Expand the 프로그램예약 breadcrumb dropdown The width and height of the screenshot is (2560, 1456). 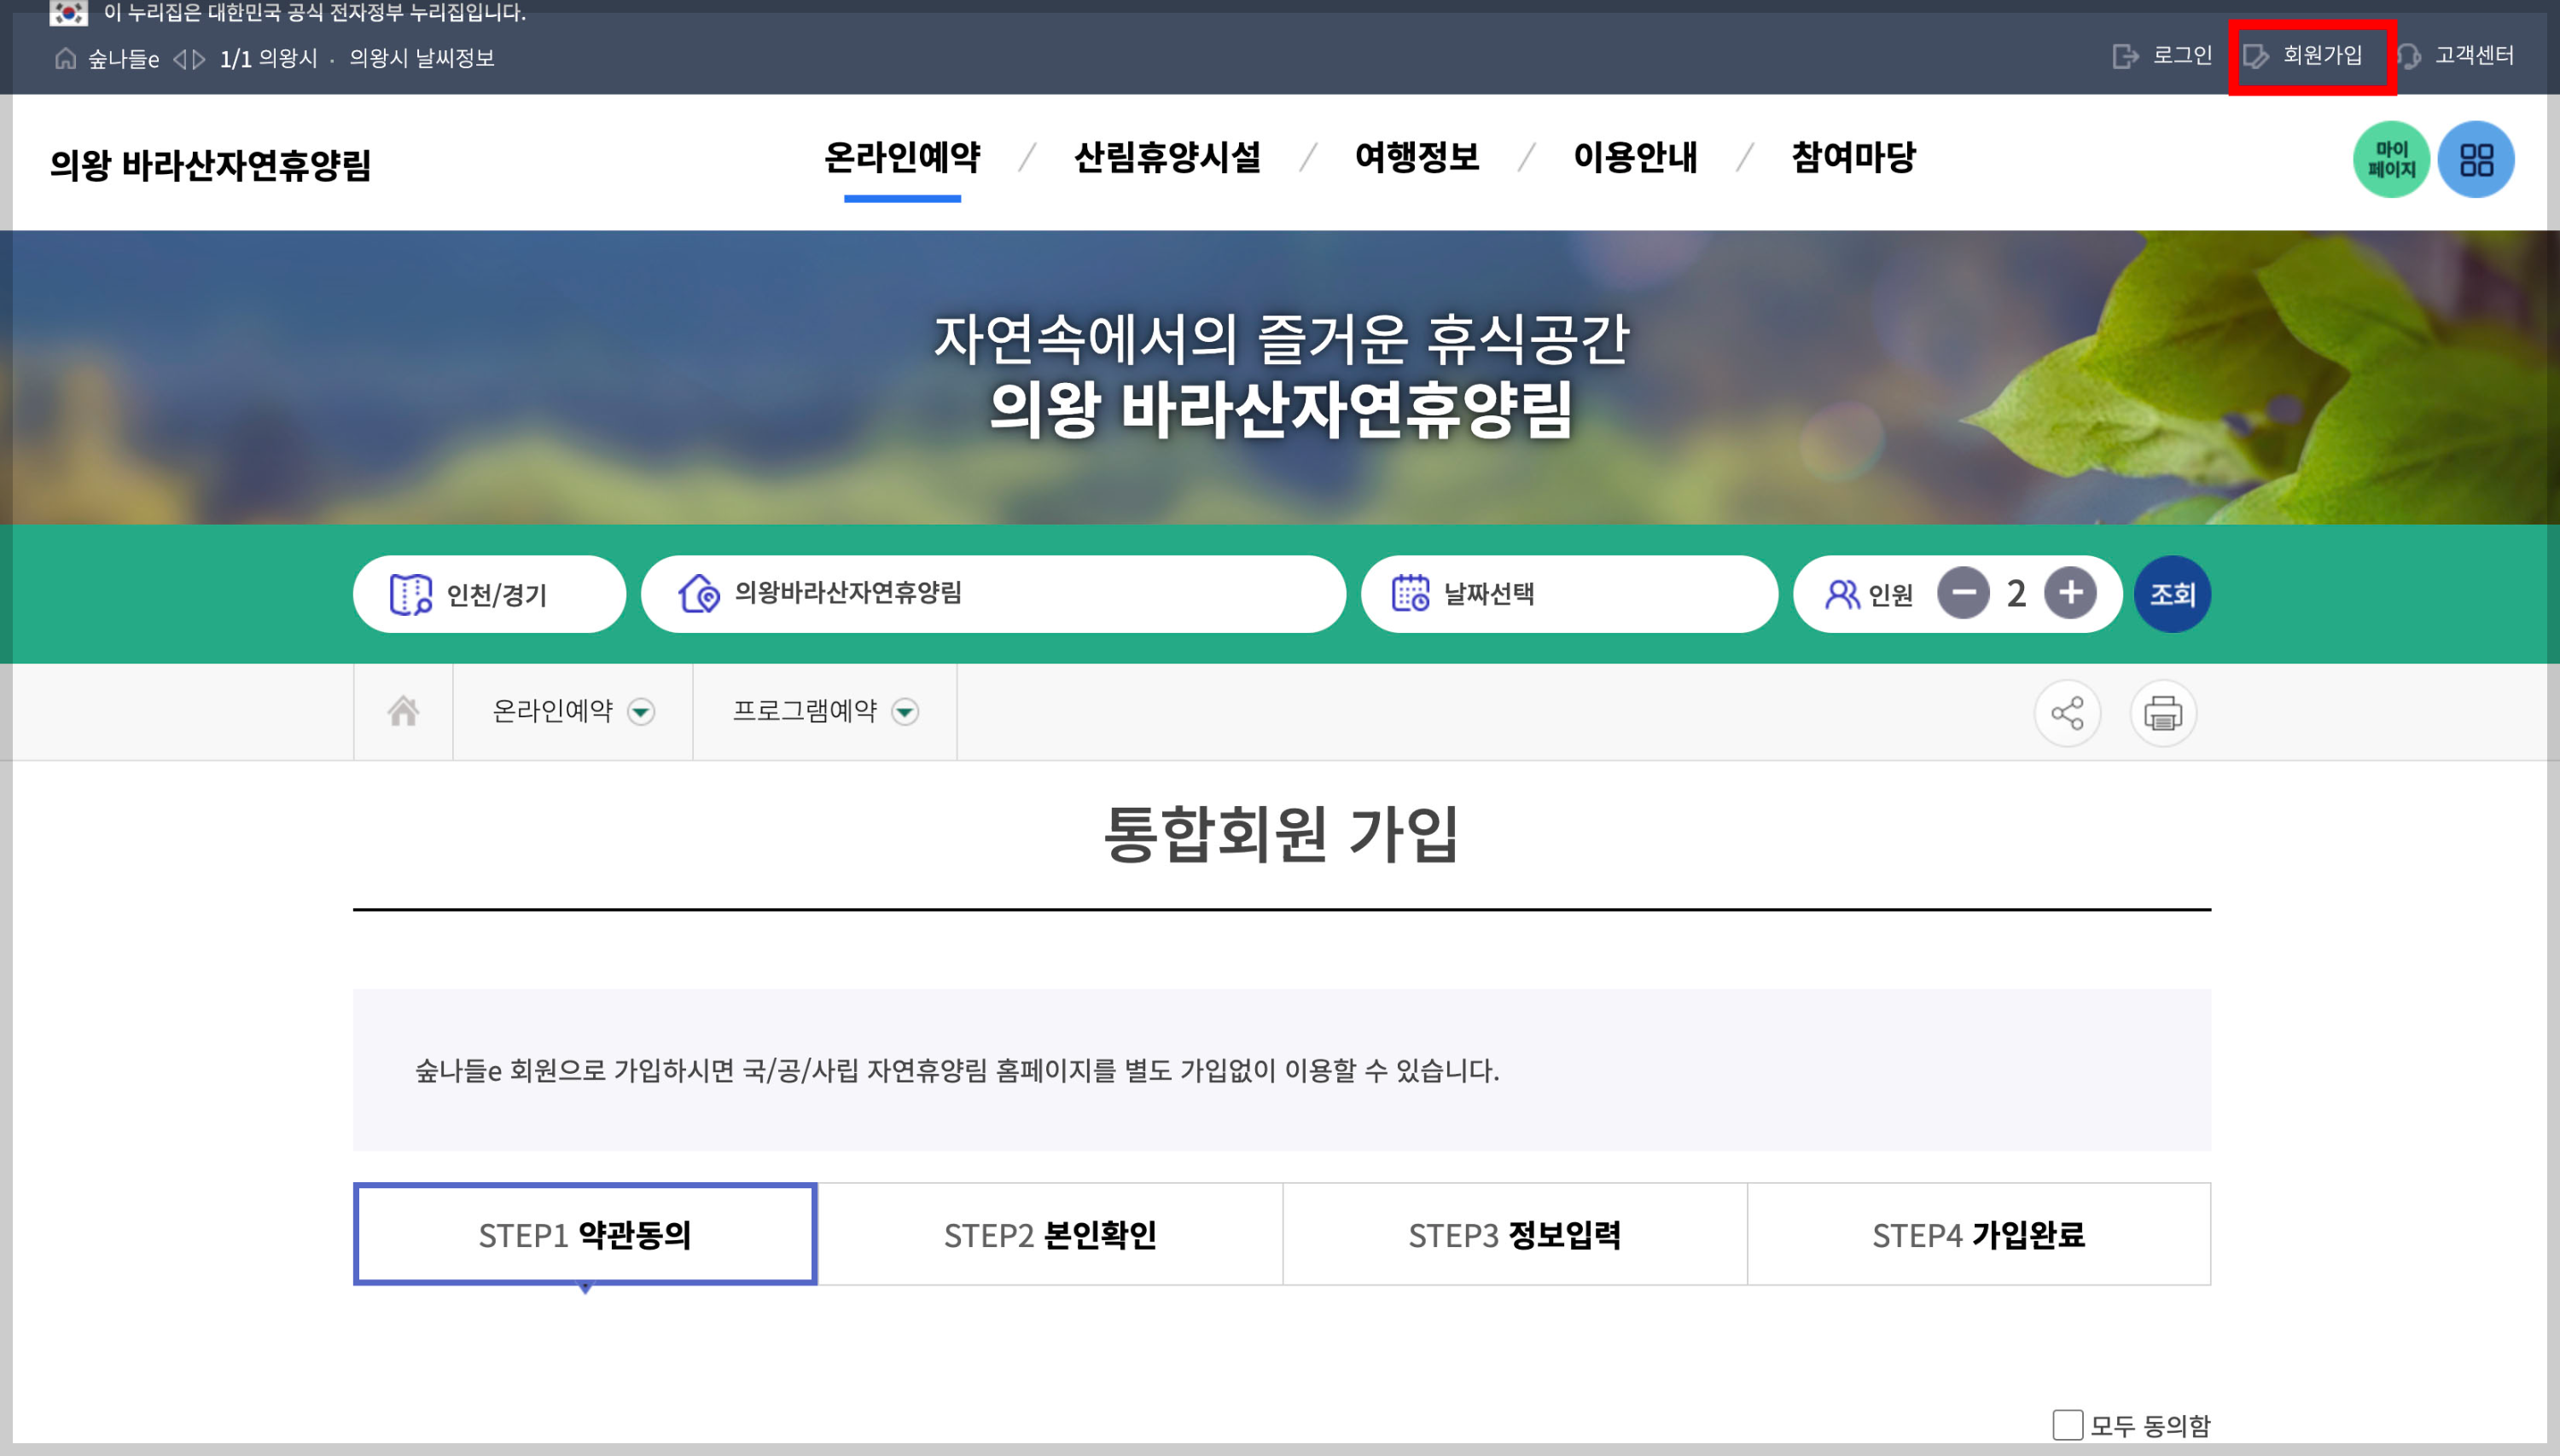[904, 712]
